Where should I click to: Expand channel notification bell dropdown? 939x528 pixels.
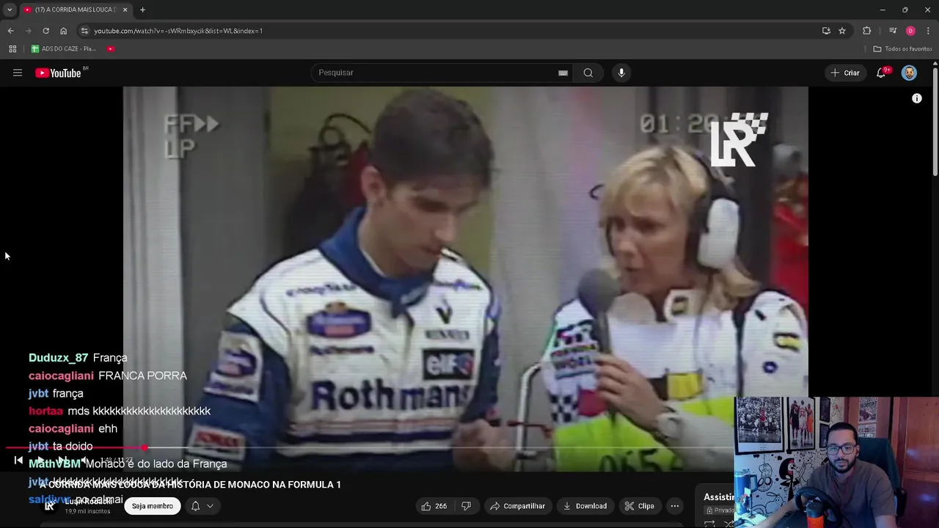click(x=202, y=506)
